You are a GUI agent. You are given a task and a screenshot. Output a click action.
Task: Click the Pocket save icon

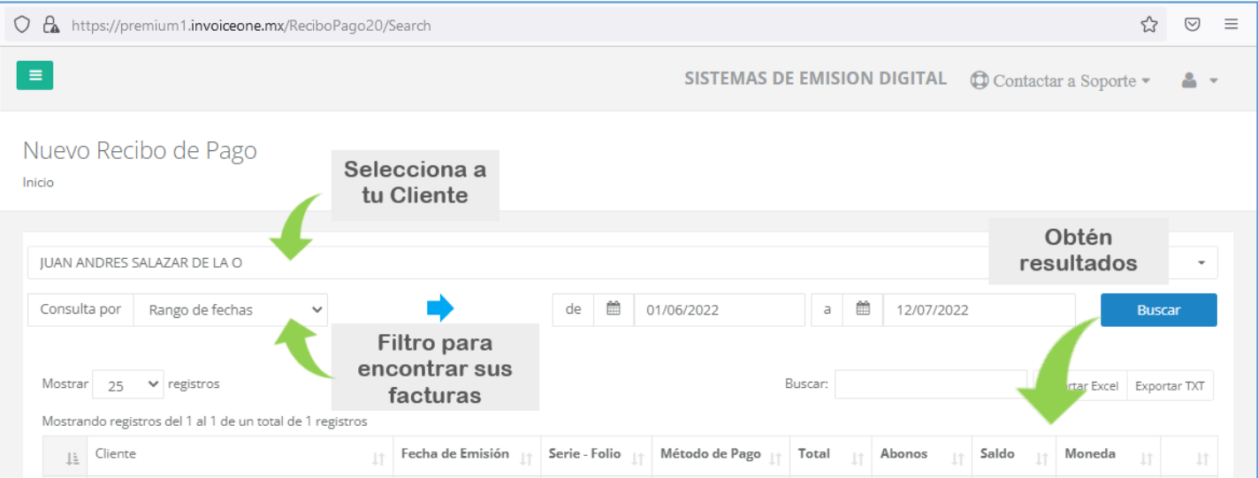1192,25
